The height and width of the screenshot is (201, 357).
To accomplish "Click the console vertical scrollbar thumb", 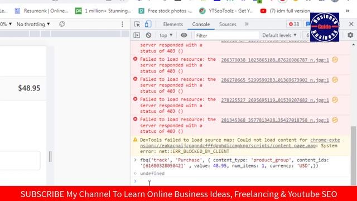I will (353, 156).
